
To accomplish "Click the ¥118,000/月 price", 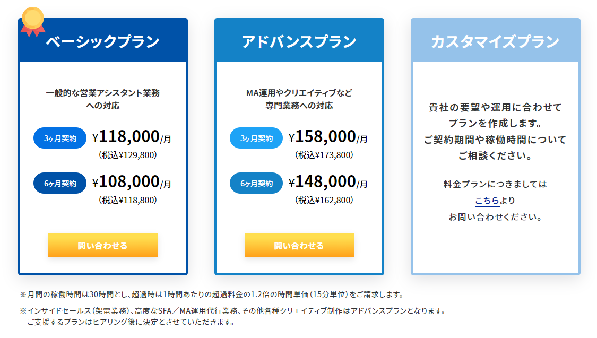I will pos(132,137).
